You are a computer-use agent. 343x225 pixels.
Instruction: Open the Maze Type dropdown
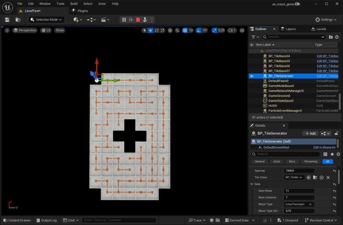tap(299, 204)
